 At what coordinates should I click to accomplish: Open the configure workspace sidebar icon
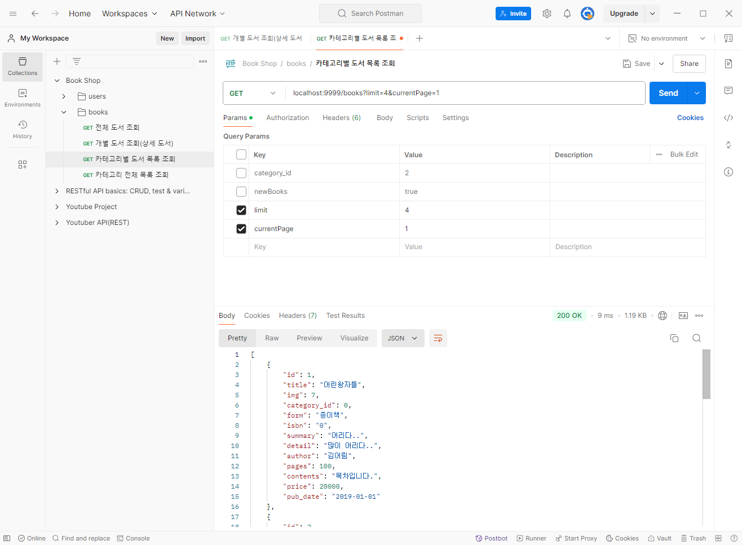point(23,165)
